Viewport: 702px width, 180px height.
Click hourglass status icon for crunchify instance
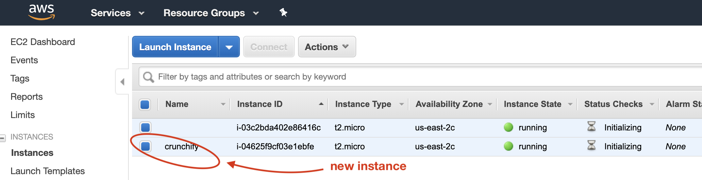(591, 145)
